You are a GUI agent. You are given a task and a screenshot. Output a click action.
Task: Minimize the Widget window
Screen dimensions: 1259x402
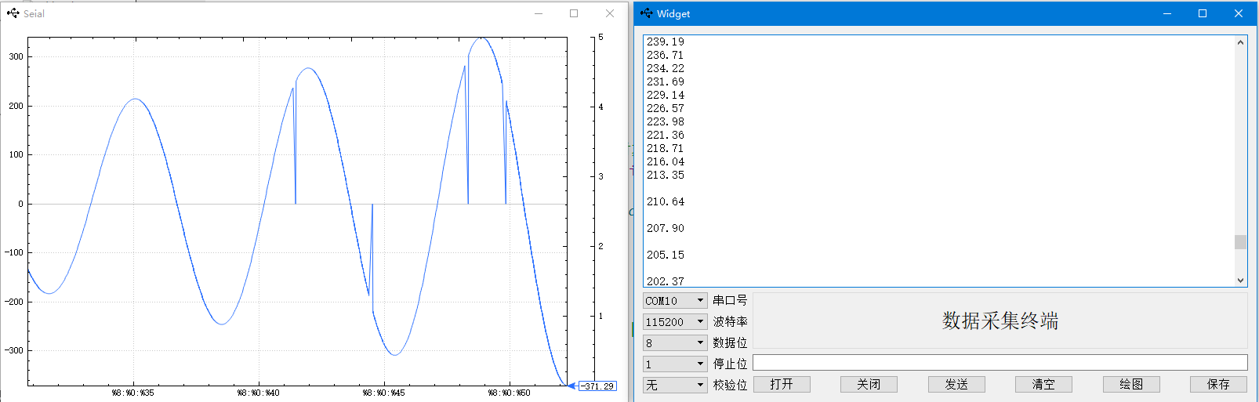(1167, 13)
